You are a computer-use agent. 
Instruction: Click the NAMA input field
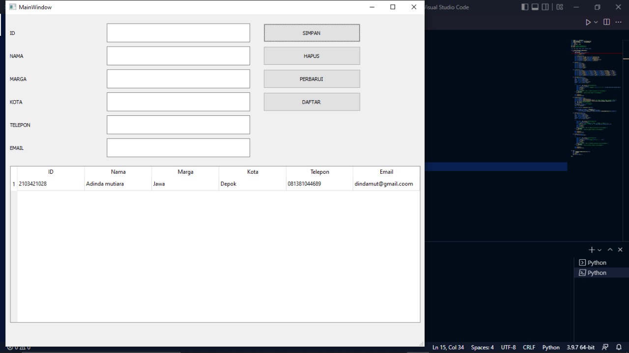coord(178,55)
